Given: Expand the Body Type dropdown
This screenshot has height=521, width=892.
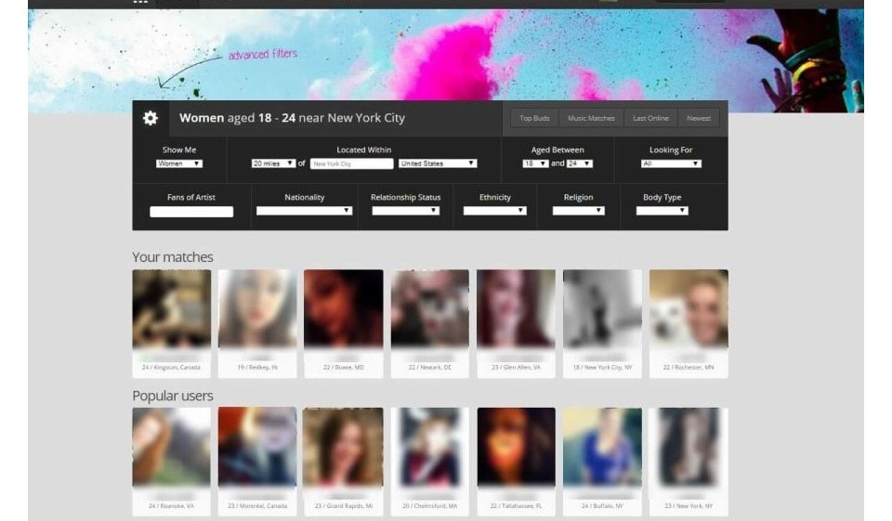Looking at the screenshot, I should coord(662,211).
